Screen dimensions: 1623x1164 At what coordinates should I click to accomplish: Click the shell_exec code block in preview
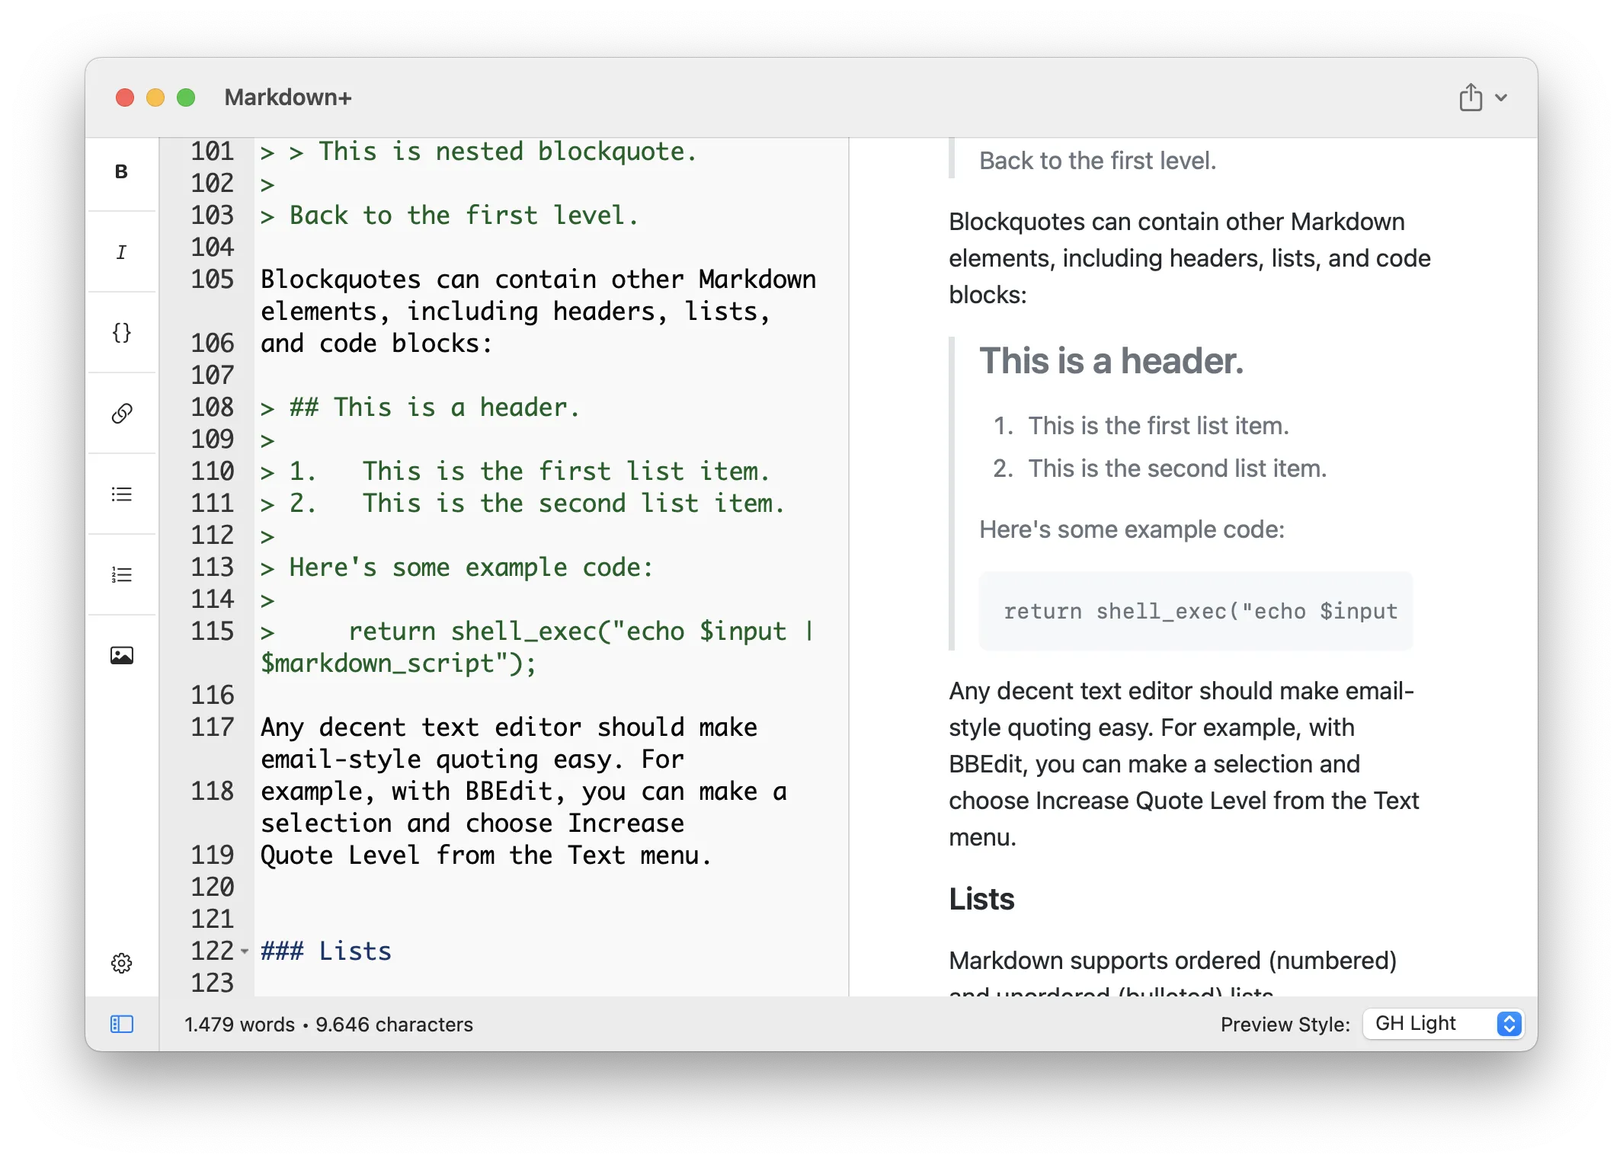click(x=1196, y=611)
